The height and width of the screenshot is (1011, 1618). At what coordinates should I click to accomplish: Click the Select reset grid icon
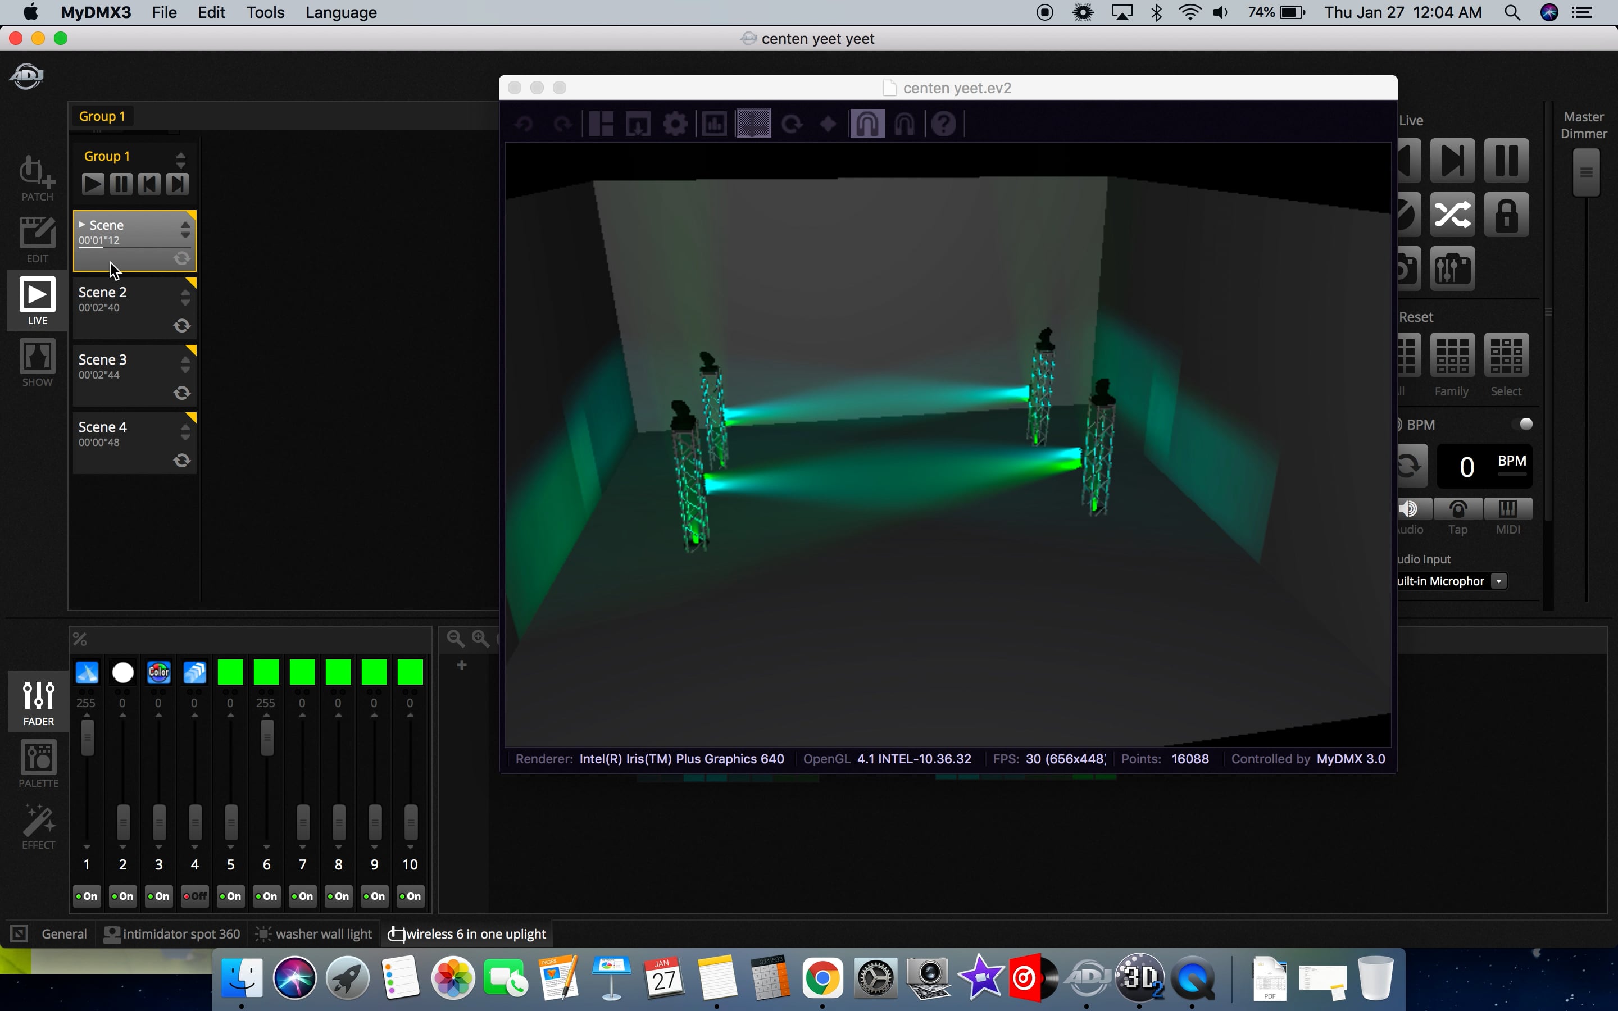(1506, 356)
